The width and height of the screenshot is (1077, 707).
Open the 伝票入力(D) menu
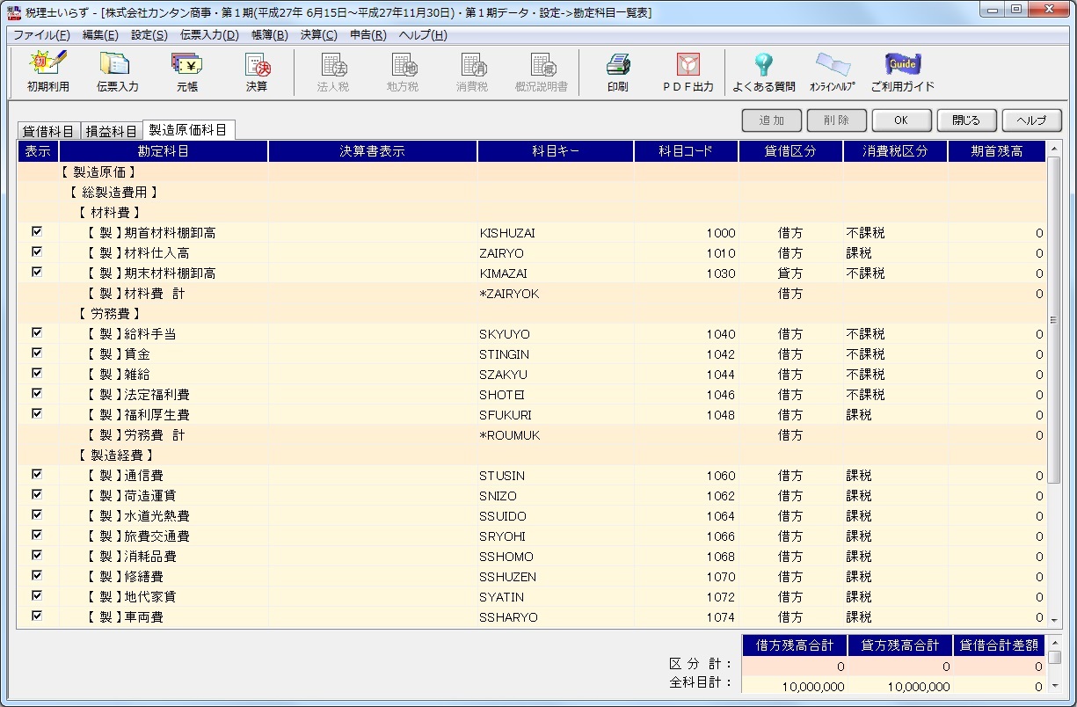click(209, 35)
